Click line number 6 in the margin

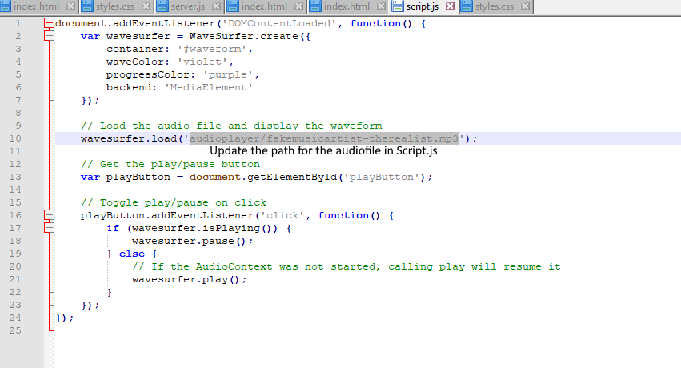(18, 87)
